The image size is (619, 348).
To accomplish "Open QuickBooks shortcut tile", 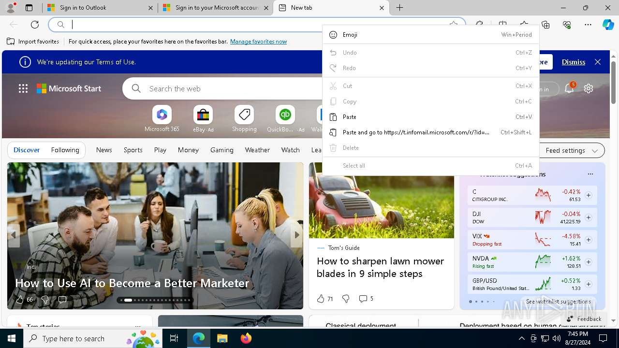I will (x=285, y=119).
